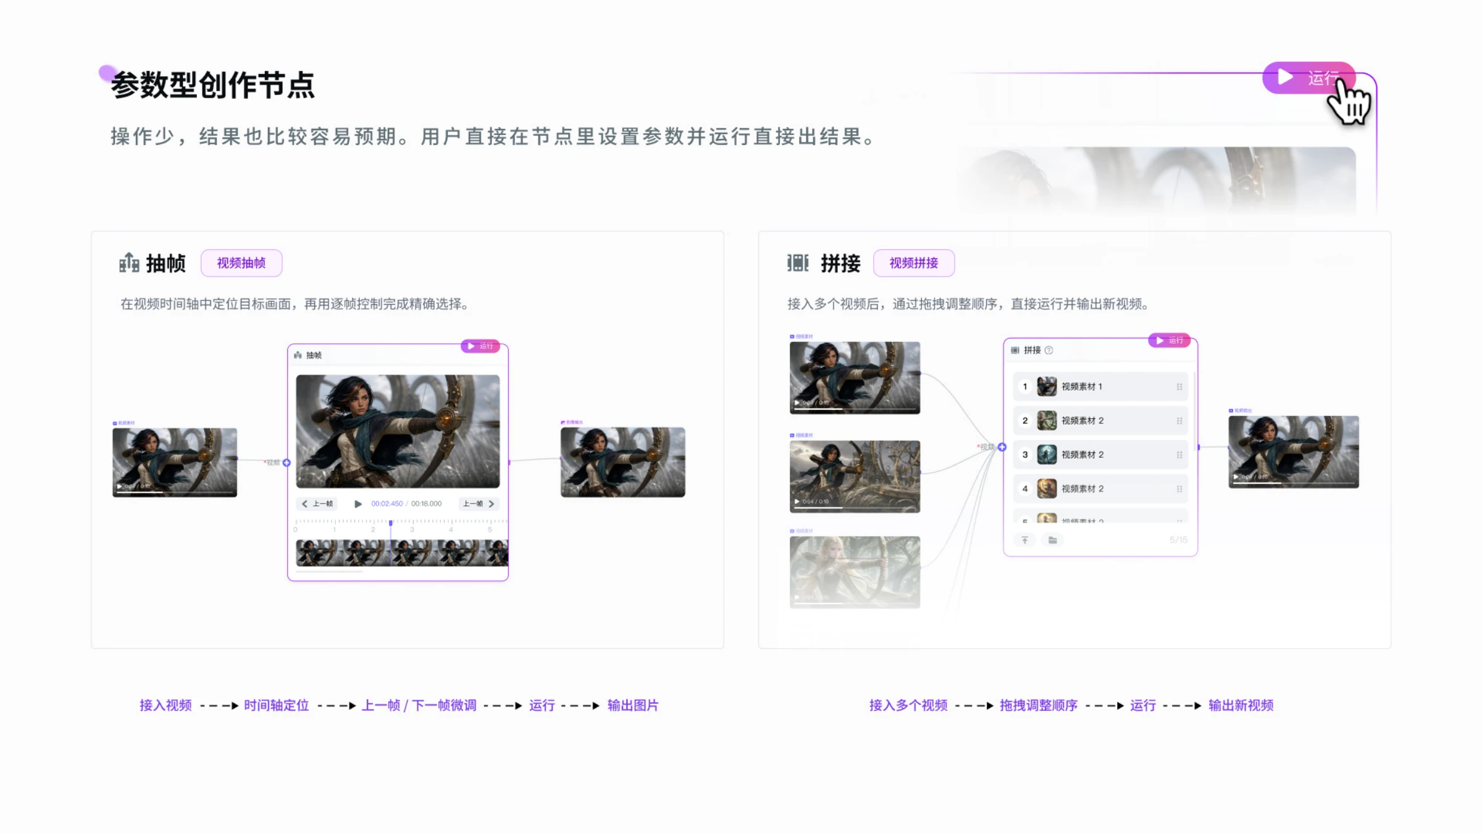
Task: Click the 抽帧 node header icon
Action: click(x=298, y=355)
